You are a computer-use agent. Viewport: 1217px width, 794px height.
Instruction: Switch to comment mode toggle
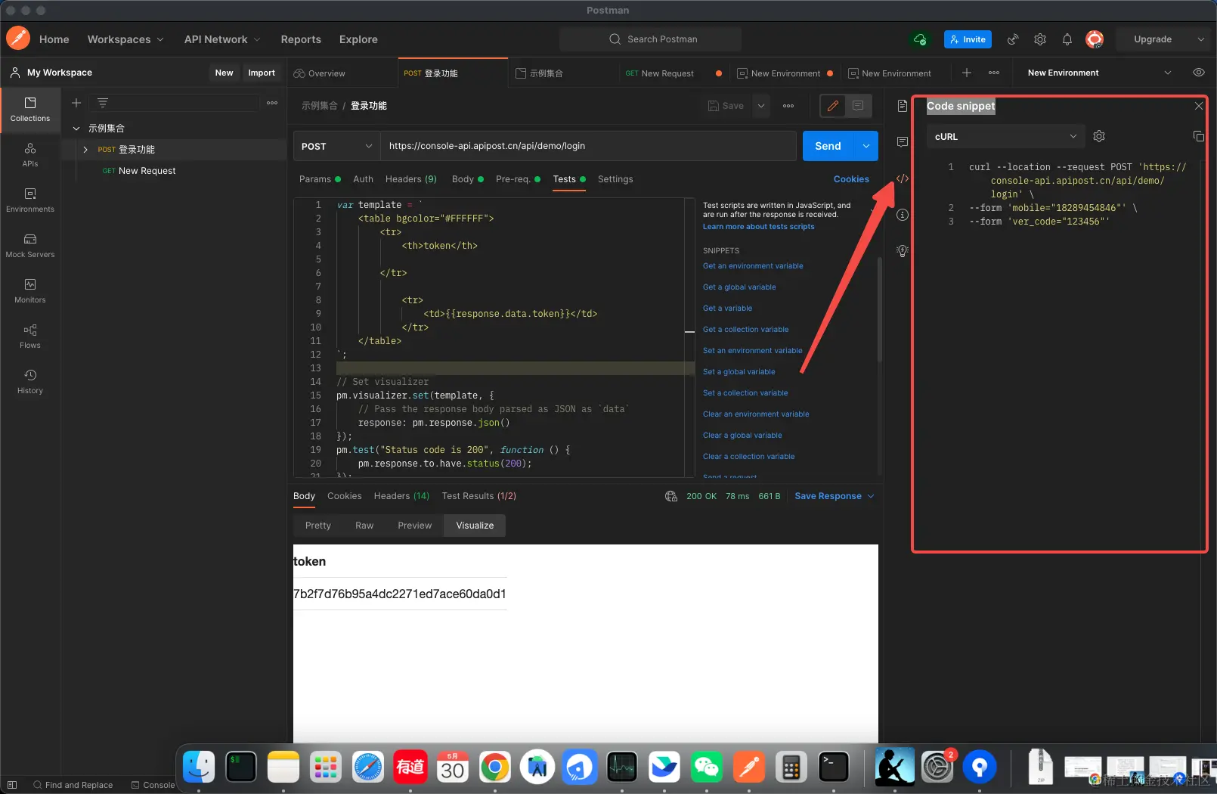coord(858,106)
